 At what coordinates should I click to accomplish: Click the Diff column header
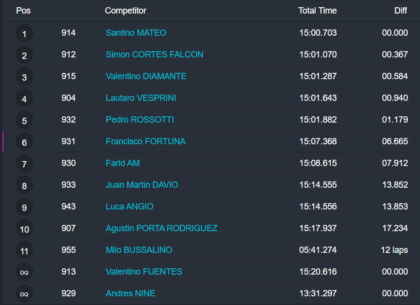tap(401, 11)
